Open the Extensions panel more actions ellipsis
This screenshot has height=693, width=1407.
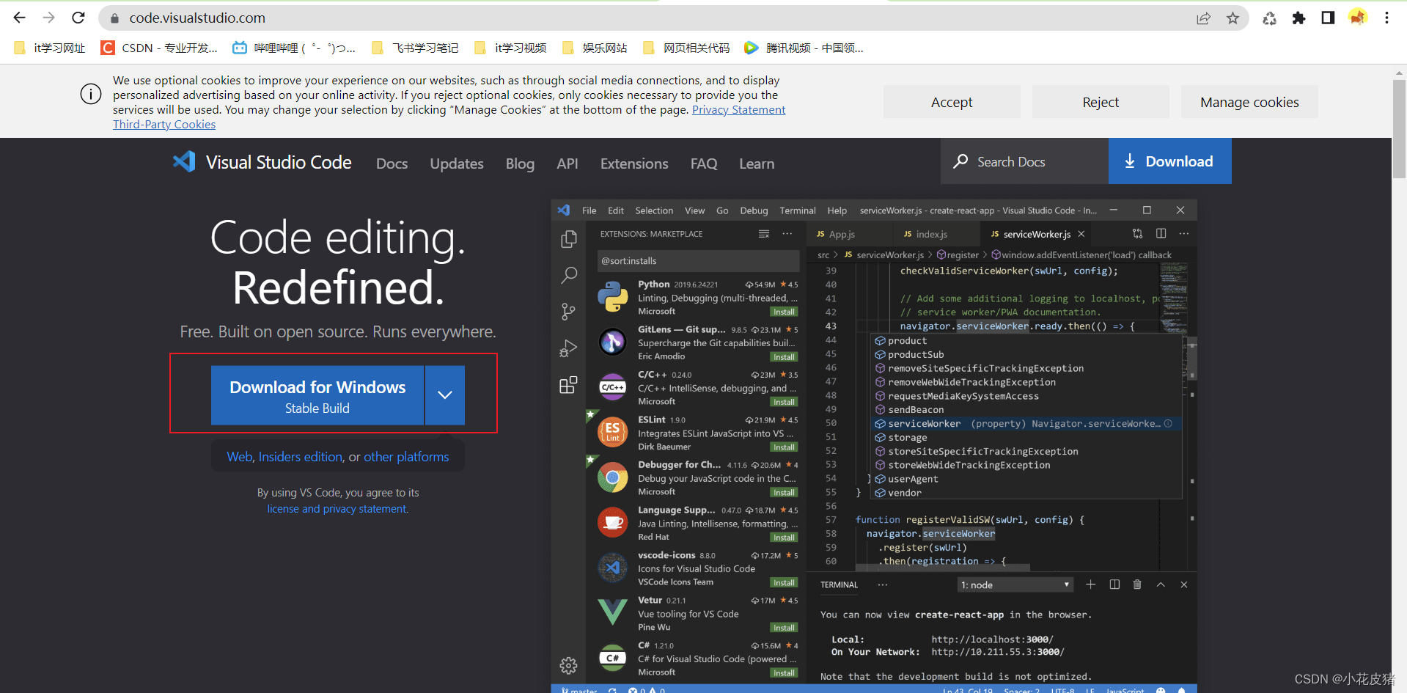pos(787,234)
